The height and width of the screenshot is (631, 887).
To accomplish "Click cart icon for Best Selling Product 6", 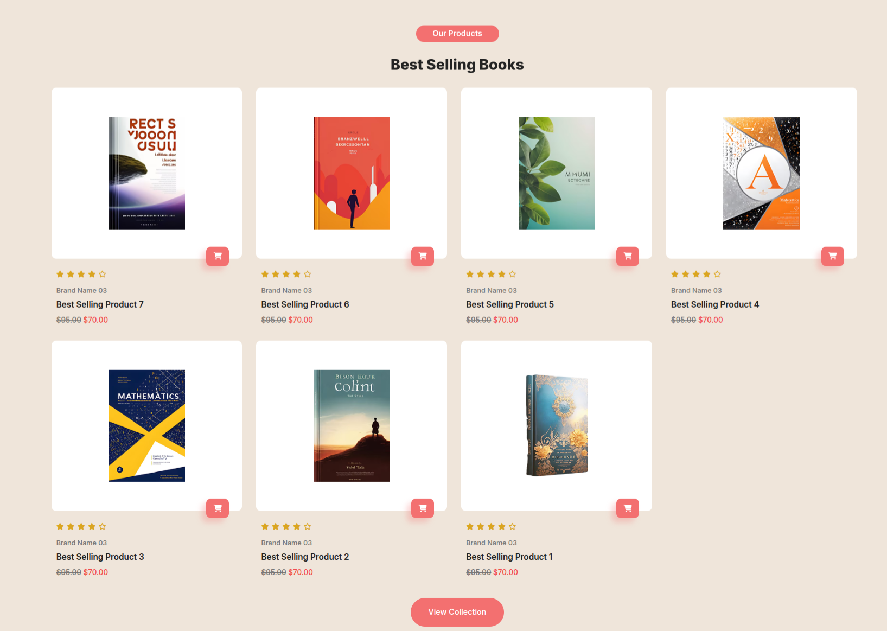I will point(423,256).
